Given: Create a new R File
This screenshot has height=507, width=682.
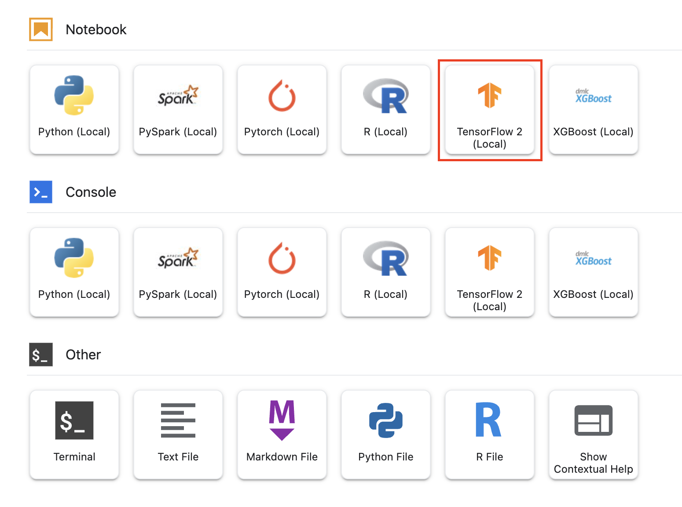Looking at the screenshot, I should click(490, 435).
